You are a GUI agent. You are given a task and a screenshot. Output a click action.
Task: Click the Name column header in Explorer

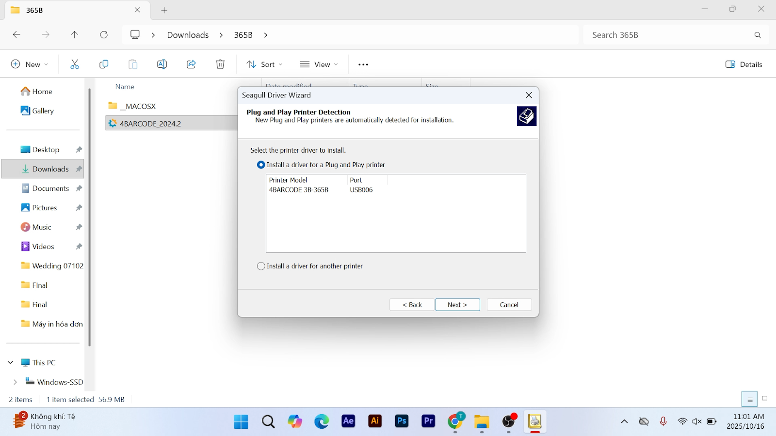(125, 87)
